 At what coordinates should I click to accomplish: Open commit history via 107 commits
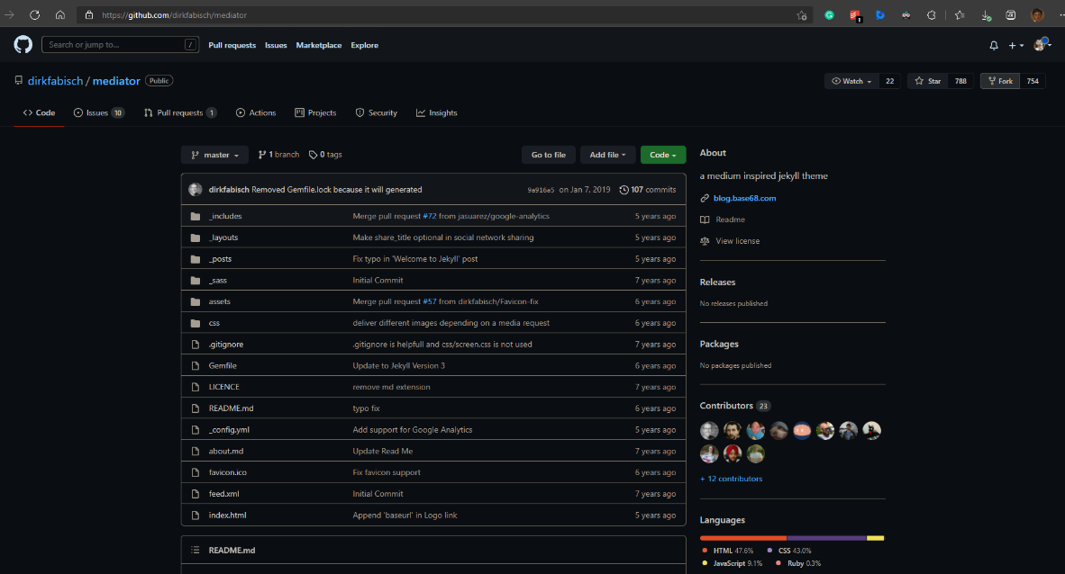click(x=648, y=190)
